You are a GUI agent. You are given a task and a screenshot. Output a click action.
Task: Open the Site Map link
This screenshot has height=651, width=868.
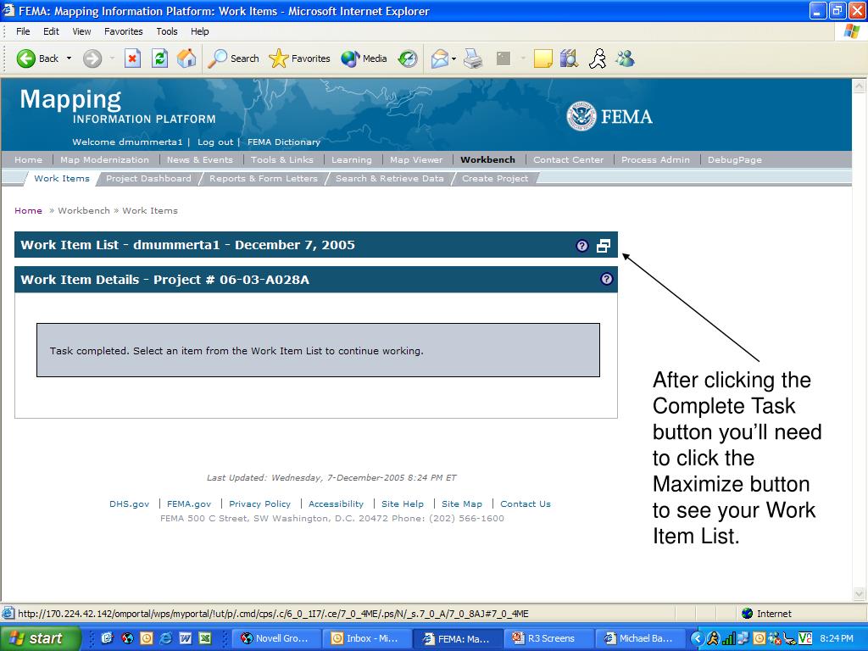pos(462,504)
